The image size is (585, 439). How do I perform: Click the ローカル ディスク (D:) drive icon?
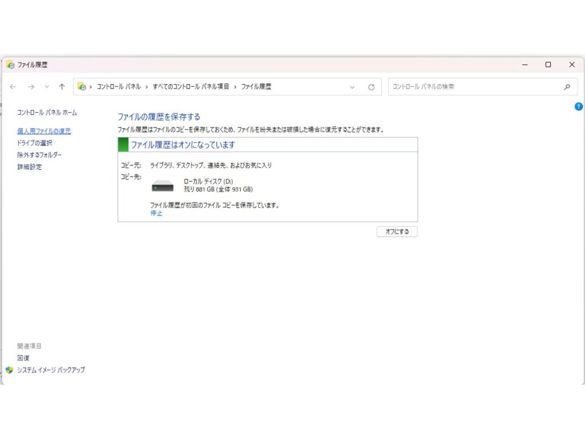click(162, 185)
